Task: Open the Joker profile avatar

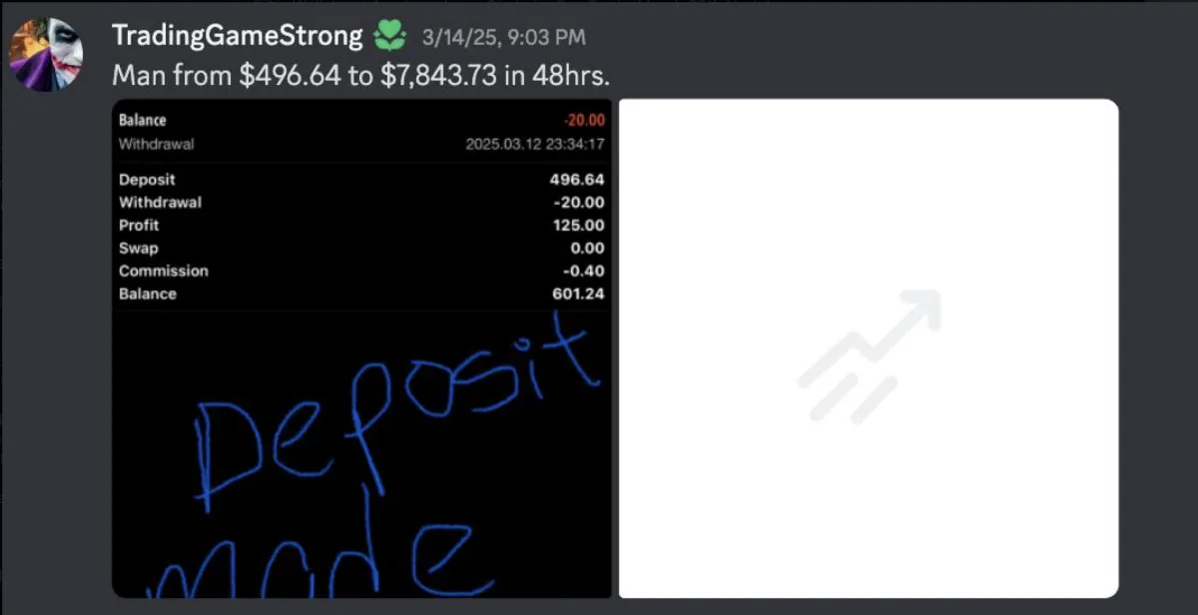Action: tap(46, 54)
